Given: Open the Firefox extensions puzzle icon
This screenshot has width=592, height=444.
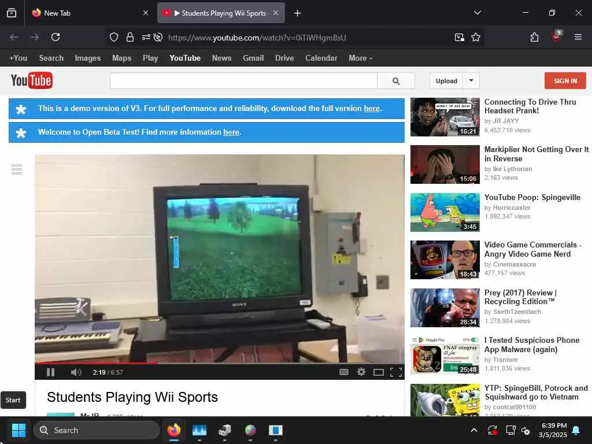Looking at the screenshot, I should (x=534, y=37).
